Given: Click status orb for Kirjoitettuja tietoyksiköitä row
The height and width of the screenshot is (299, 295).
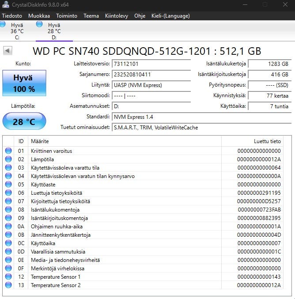Looking at the screenshot, I should pyautogui.click(x=8, y=201).
